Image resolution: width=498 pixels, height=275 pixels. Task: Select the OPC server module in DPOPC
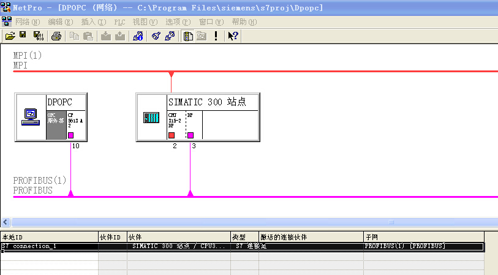56,125
